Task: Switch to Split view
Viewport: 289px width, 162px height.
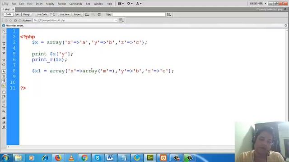Action: point(17,14)
